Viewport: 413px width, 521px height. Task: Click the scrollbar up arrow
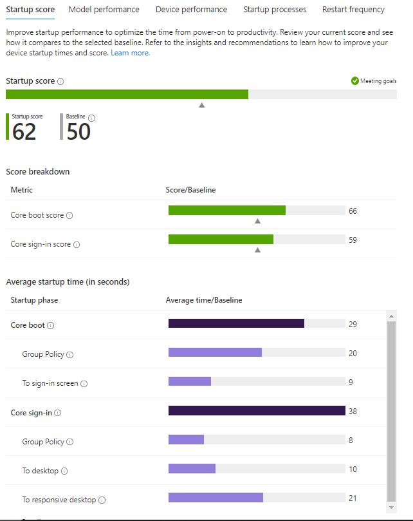[390, 316]
